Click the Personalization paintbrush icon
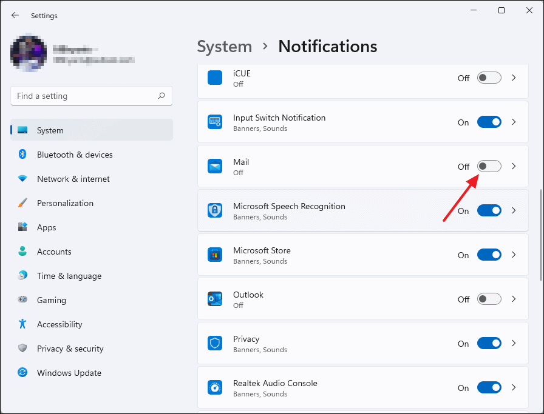Viewport: 544px width, 414px height. coord(22,203)
